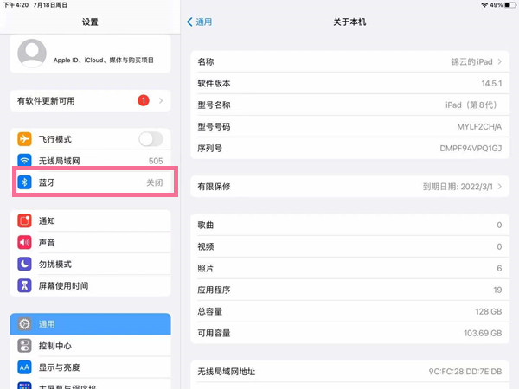Click the Notifications (通知) icon
This screenshot has height=389, width=519.
pyautogui.click(x=24, y=221)
